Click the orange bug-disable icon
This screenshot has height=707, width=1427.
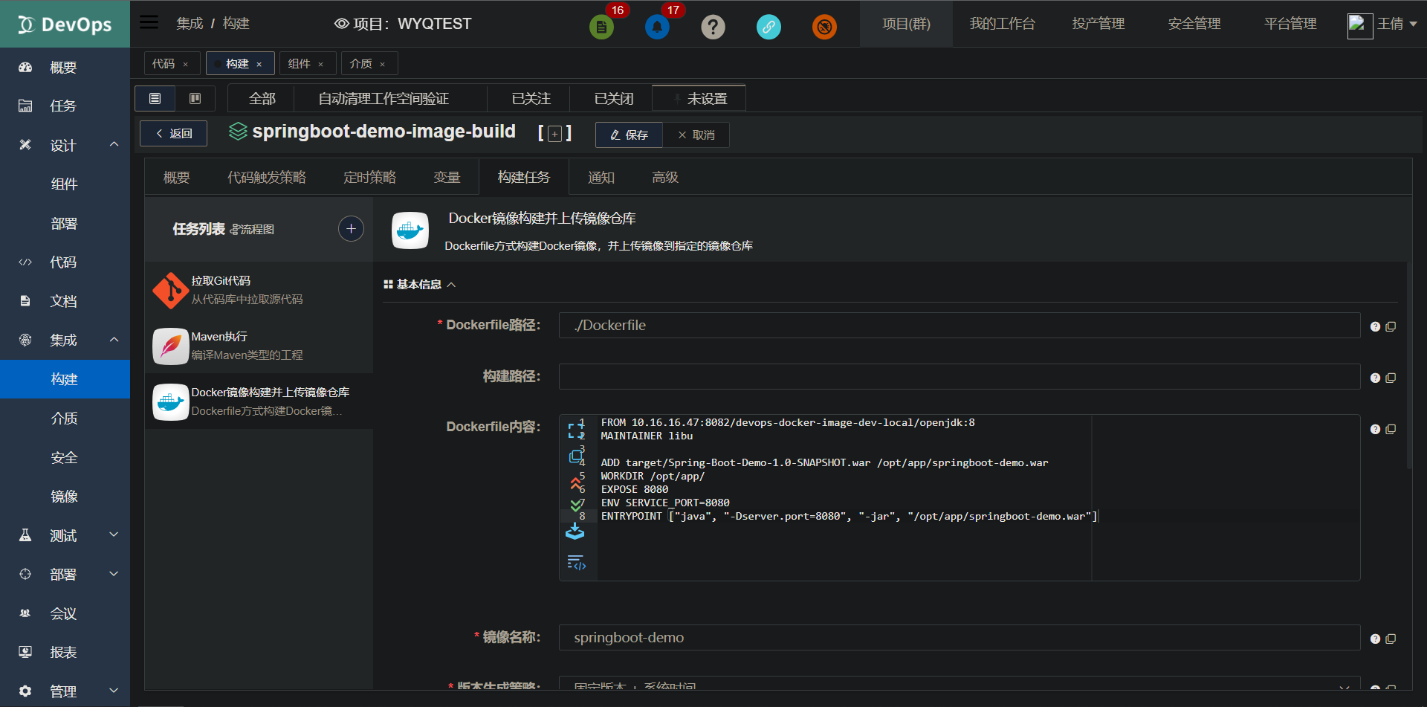click(824, 27)
